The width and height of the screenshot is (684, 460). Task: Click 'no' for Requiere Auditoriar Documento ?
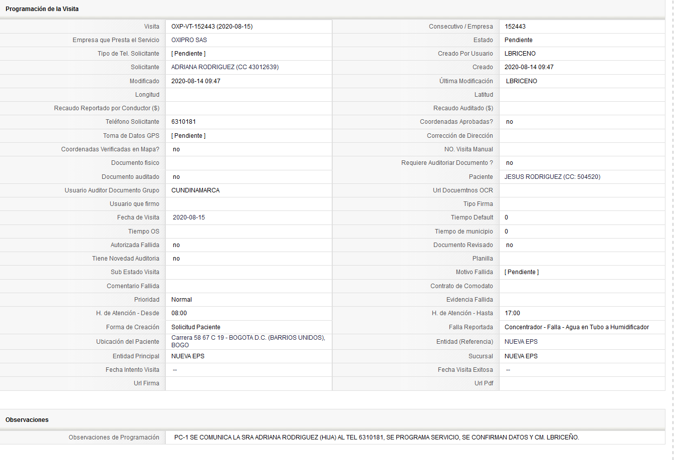510,163
